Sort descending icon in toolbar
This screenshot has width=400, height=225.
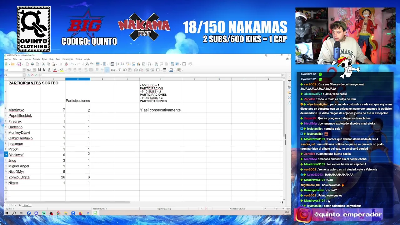coord(122,64)
